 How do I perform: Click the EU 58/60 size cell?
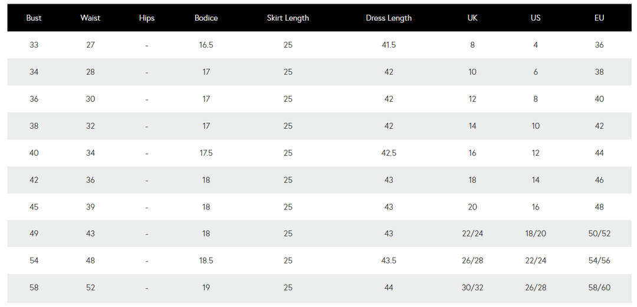[599, 288]
